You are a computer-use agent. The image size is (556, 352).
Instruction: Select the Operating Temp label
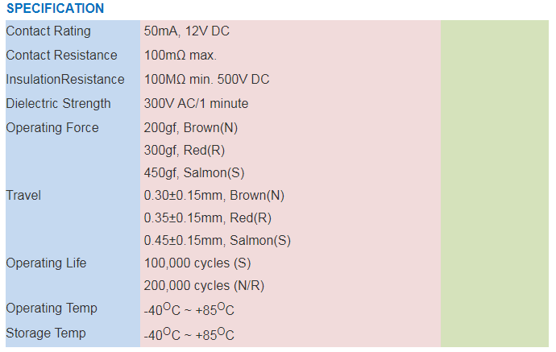52,309
